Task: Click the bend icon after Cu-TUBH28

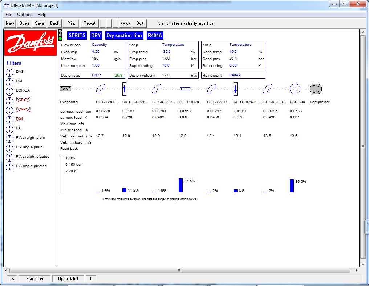Action: click(x=211, y=89)
